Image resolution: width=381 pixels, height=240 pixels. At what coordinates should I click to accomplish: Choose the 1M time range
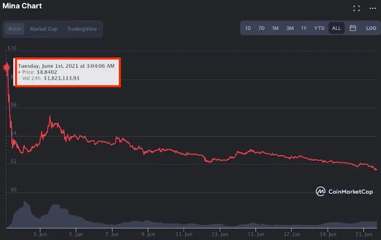click(x=275, y=28)
